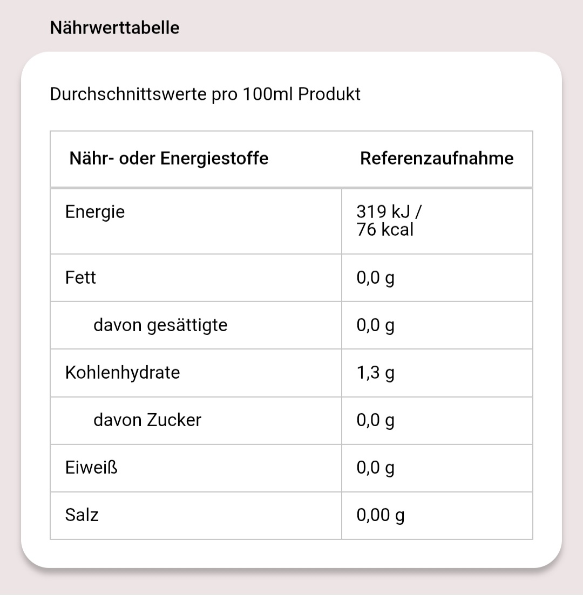
Task: Select the Durchschnittswerte pro 100ml Produkt text
Action: click(x=205, y=94)
